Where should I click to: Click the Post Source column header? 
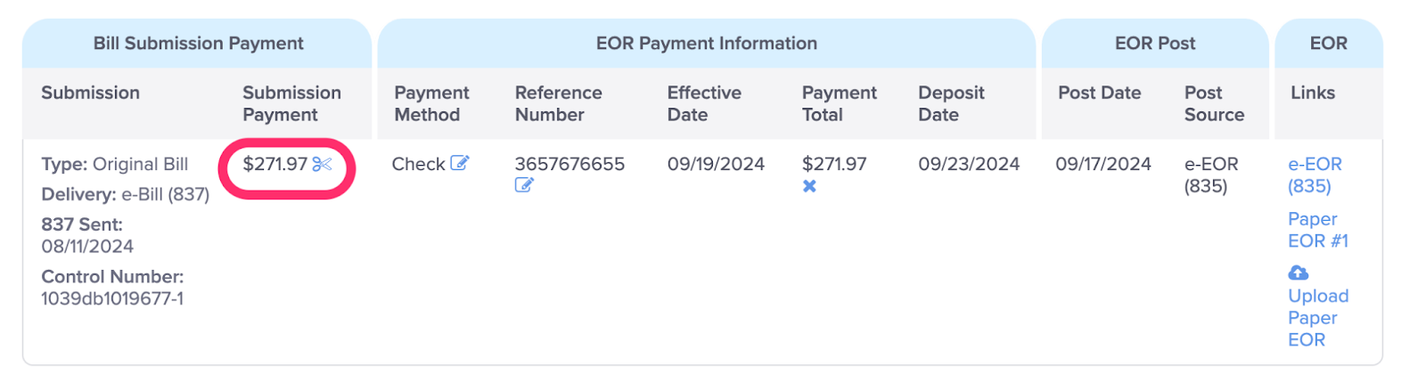[1214, 103]
